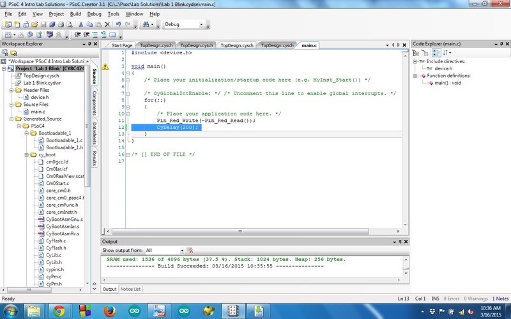
Task: Collapse the Bootloadable_1 folder
Action: pyautogui.click(x=27, y=133)
